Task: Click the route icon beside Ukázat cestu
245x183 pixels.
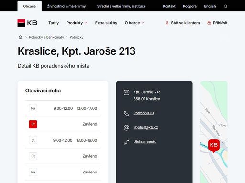Action: pyautogui.click(x=126, y=142)
